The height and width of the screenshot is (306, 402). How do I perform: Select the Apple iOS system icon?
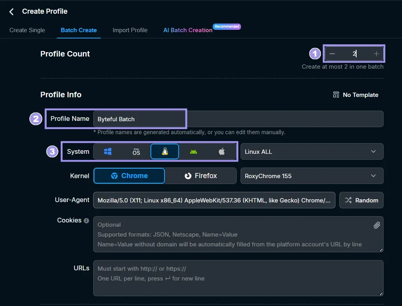click(222, 151)
